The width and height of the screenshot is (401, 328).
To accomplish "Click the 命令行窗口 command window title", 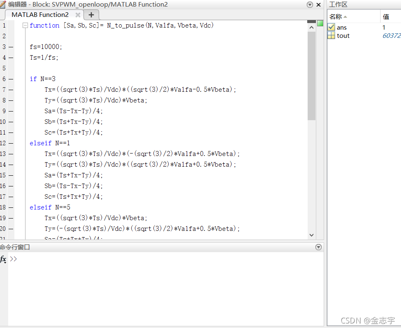I will (x=15, y=247).
